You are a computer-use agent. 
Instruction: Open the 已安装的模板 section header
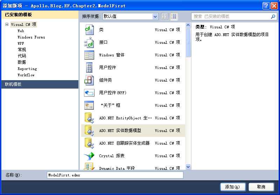(x=40, y=15)
